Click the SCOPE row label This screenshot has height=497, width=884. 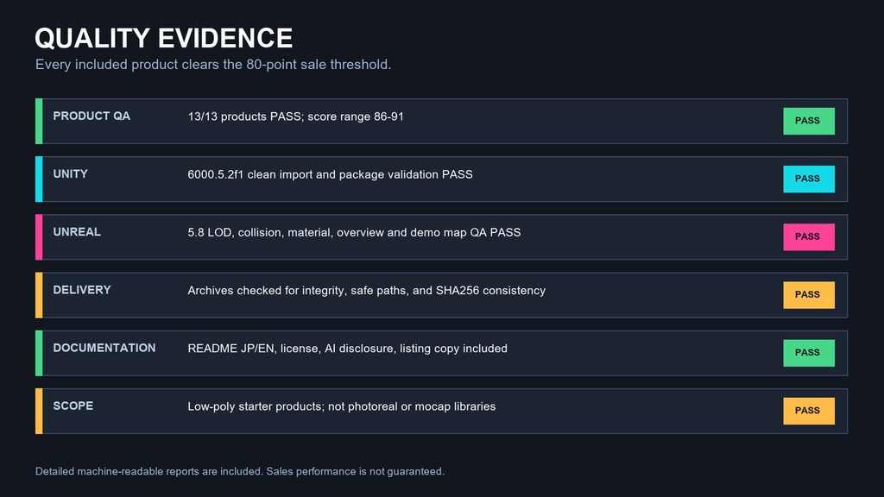[73, 406]
